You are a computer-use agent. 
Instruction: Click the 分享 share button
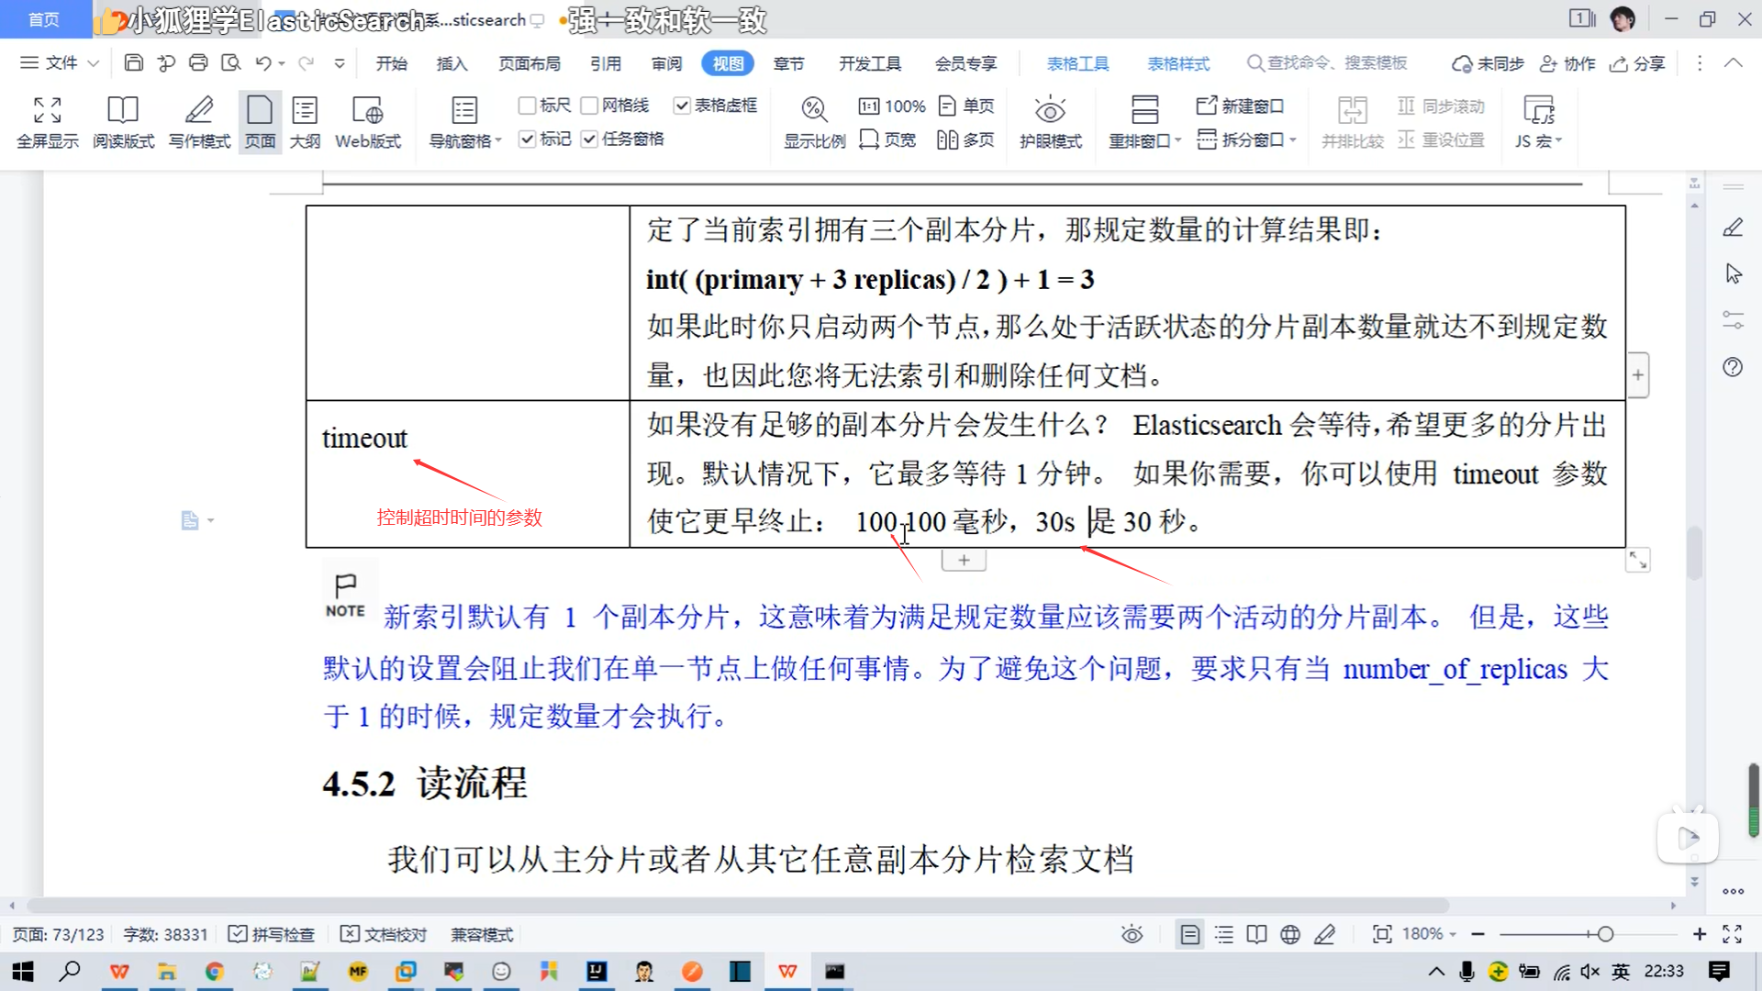(1638, 63)
